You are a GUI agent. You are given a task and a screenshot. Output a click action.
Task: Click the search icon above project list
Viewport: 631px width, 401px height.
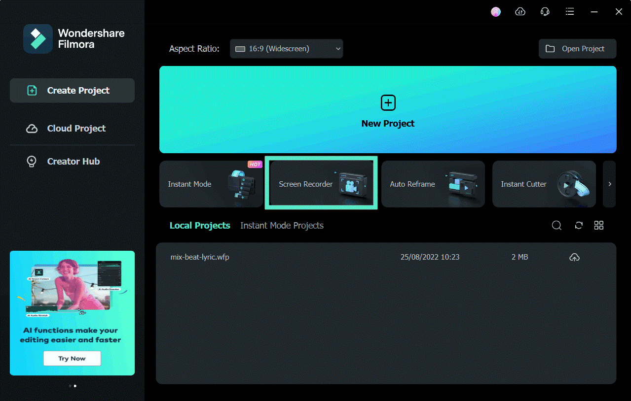(557, 225)
